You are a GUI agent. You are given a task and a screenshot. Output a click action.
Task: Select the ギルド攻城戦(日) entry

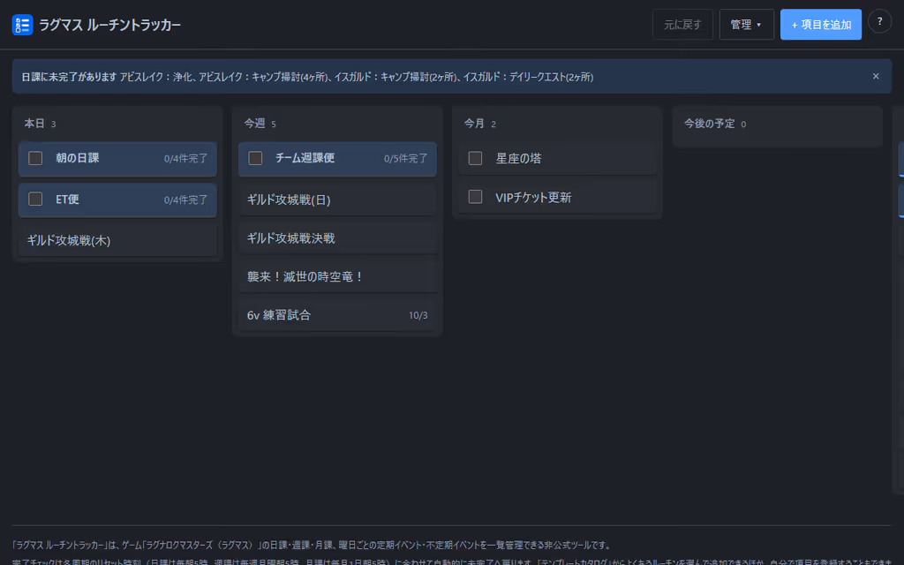337,200
